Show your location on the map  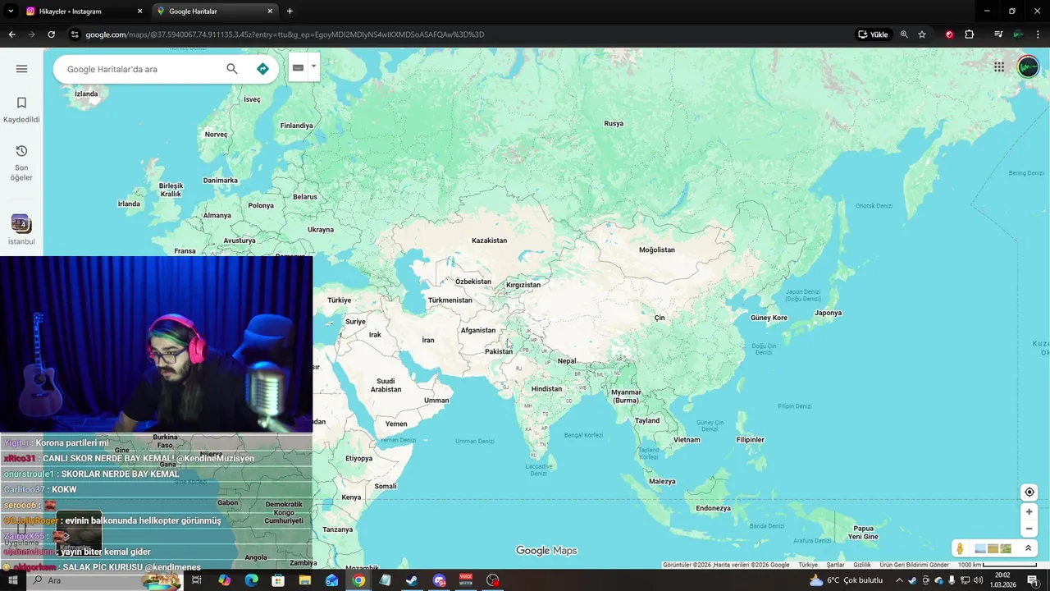point(1029,492)
